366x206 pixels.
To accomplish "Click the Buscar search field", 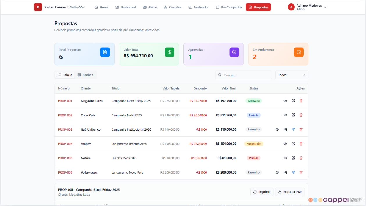I will tap(246, 75).
